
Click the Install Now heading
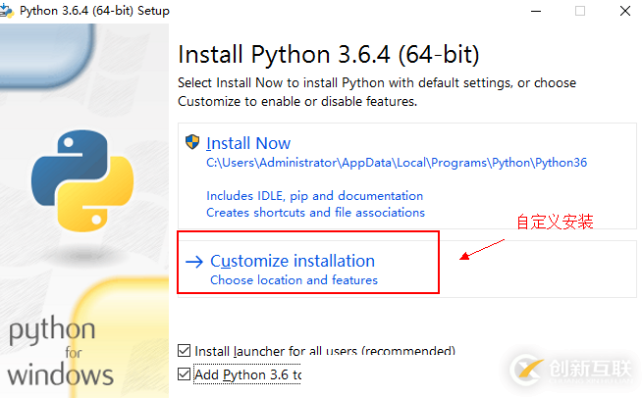[248, 143]
